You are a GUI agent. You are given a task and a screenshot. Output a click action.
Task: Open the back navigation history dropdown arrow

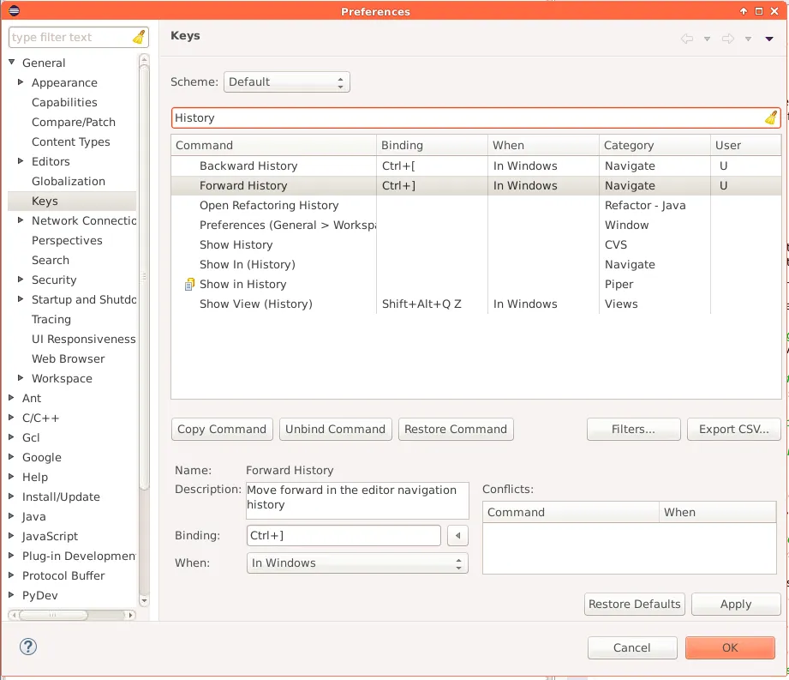707,39
